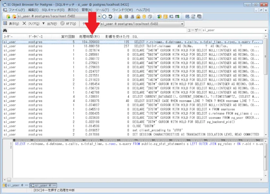Click the results list vertical scrollbar
Image resolution: width=270 pixels, height=194 pixels.
(266, 56)
